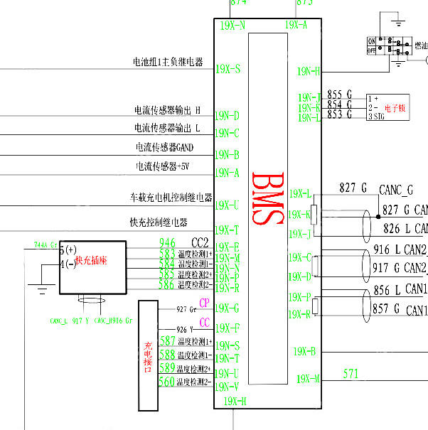Select wire number 583
The image size is (428, 430).
(x=167, y=254)
